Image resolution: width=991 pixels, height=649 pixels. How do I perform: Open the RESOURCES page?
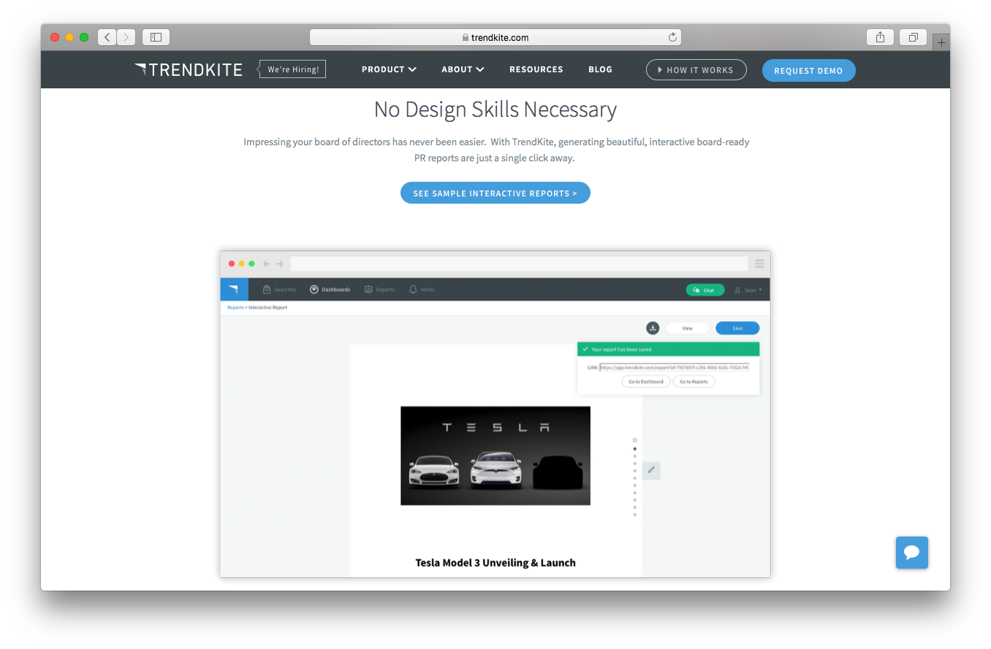536,69
